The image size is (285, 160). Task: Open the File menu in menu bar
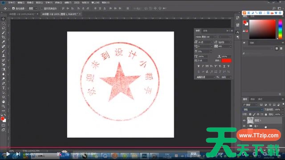point(12,3)
